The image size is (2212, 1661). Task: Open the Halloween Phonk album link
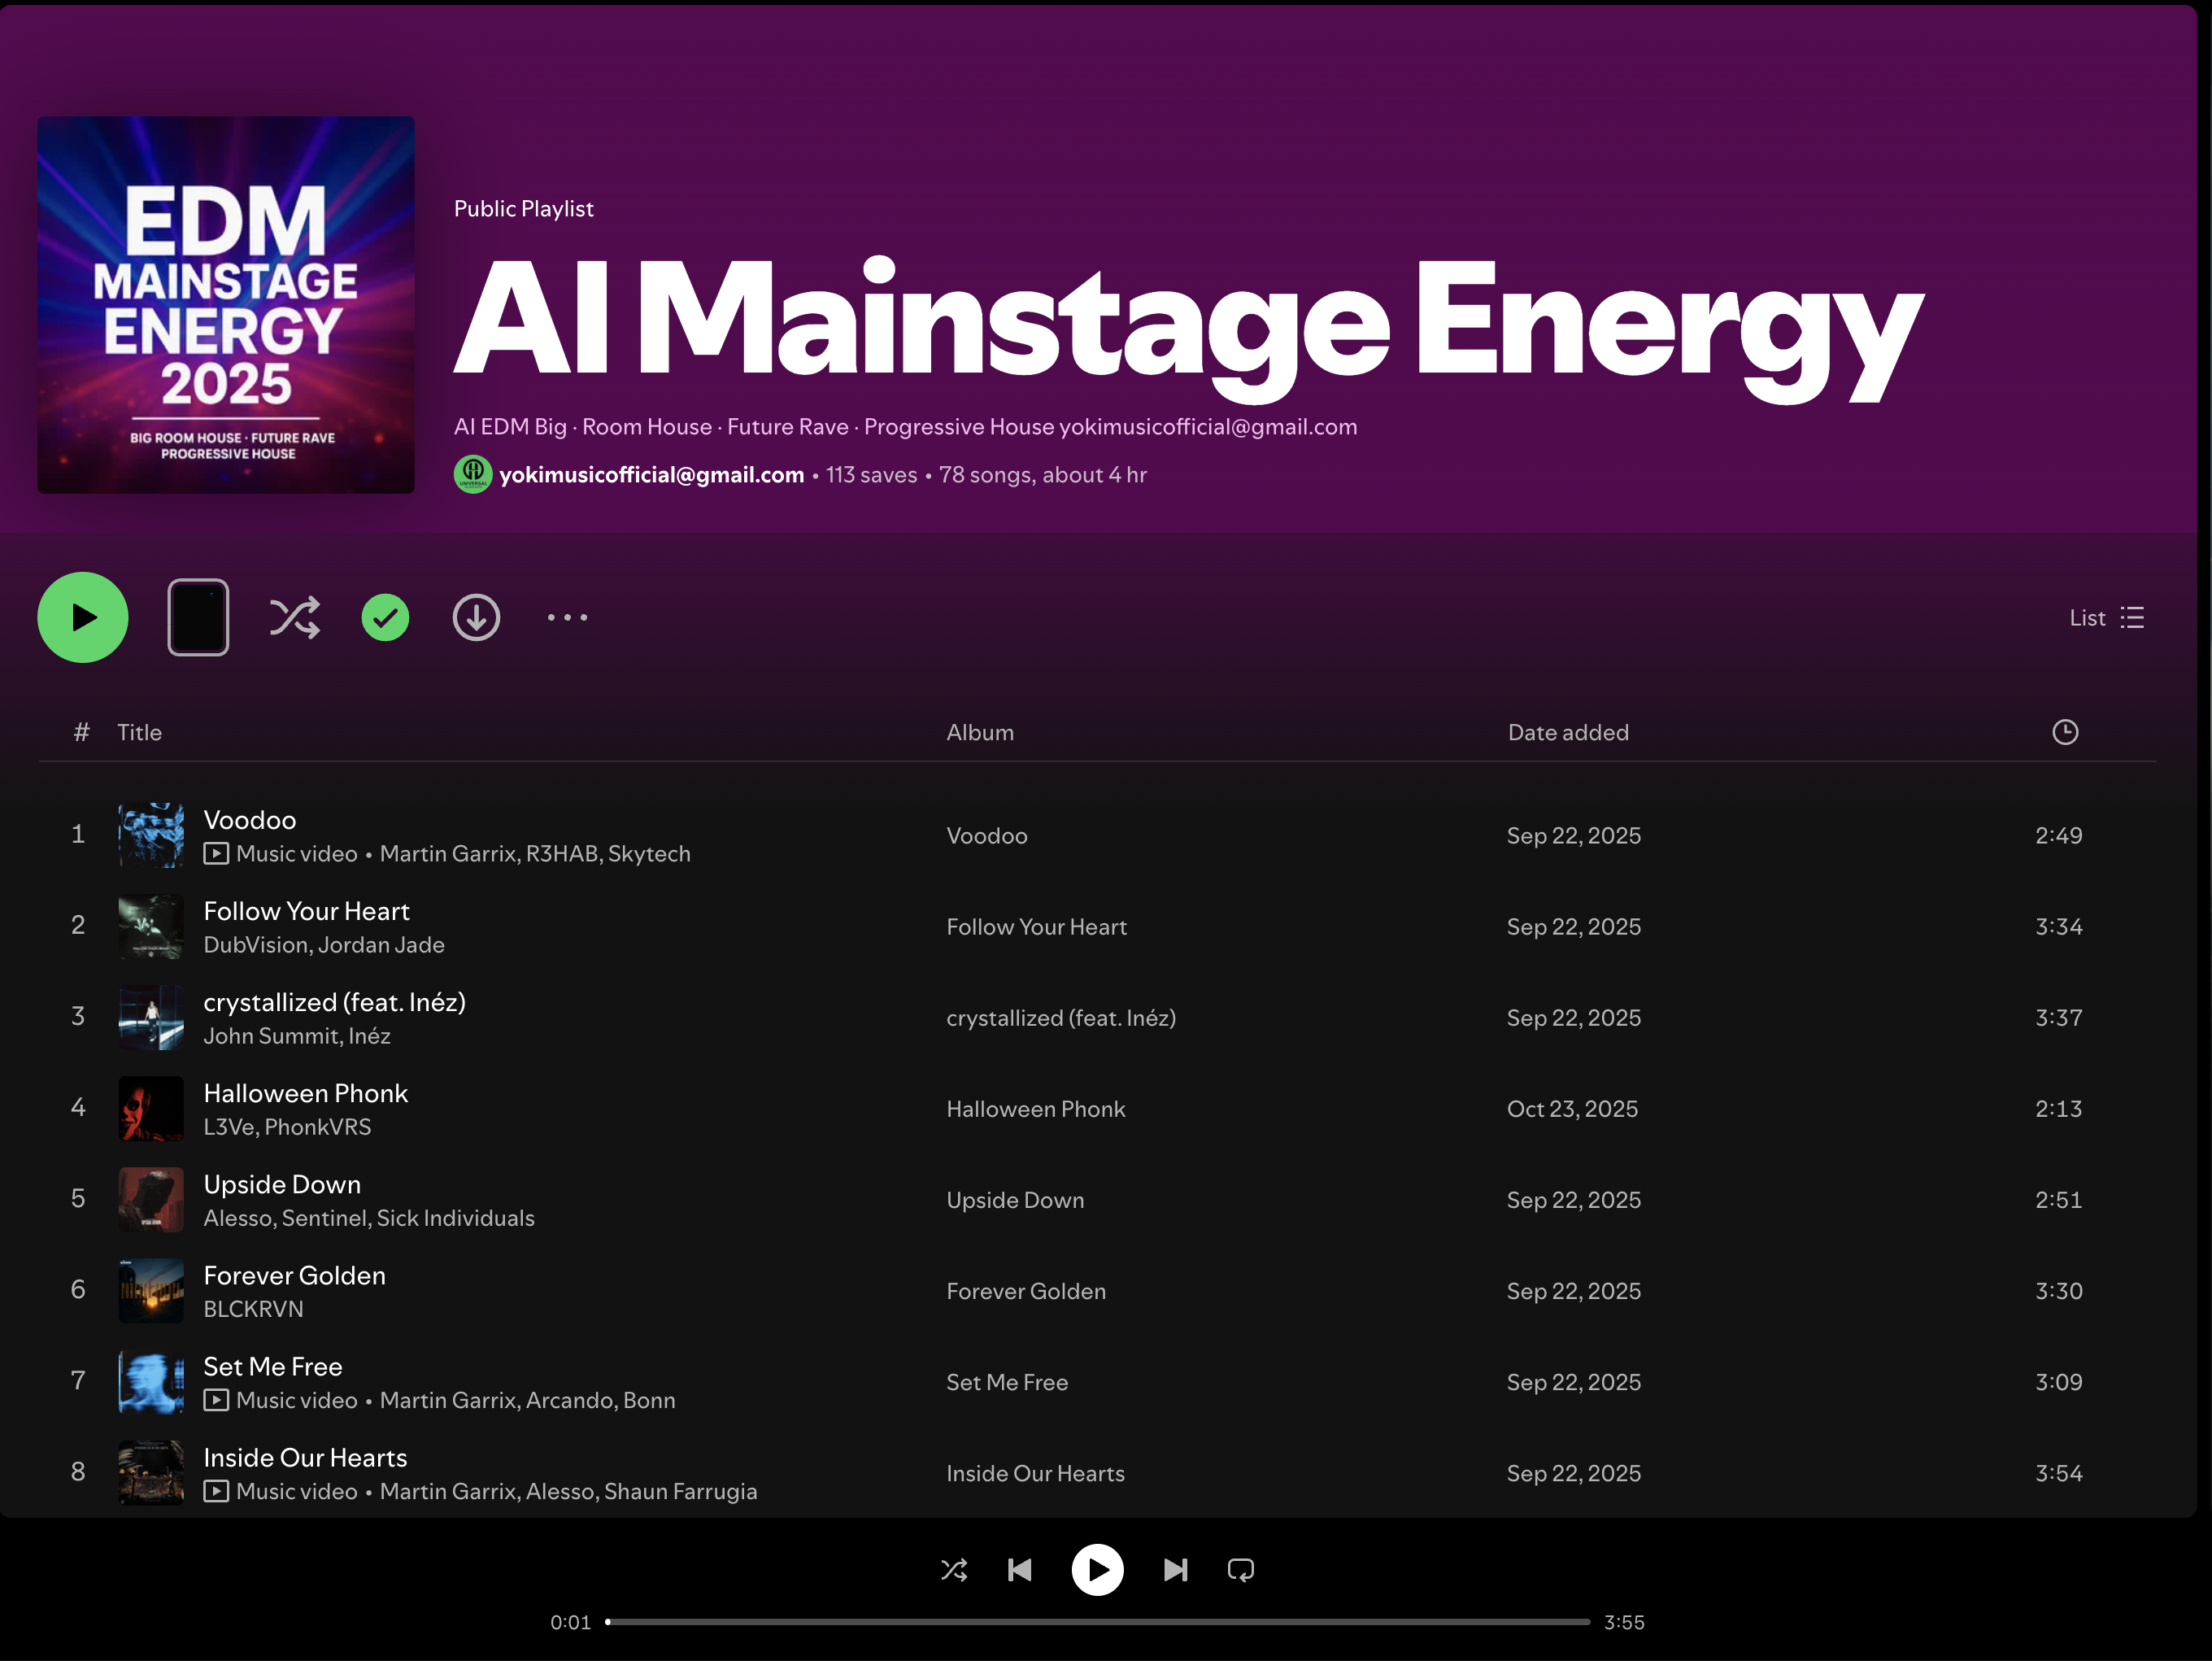1035,1109
